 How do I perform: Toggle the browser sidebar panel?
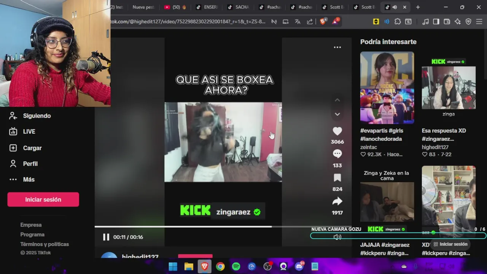436,22
